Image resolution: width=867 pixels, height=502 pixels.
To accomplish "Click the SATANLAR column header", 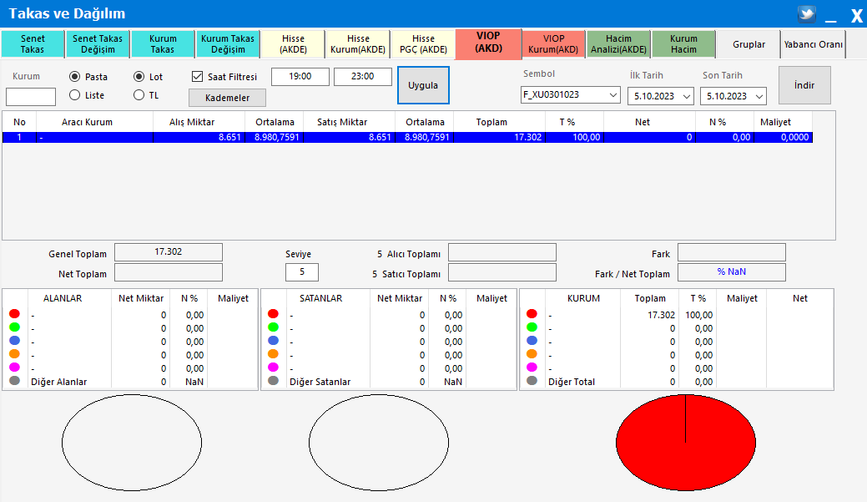I will pos(320,298).
